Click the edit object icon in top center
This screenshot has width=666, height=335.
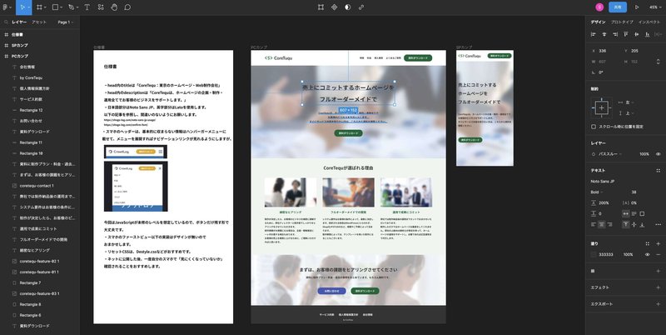point(321,7)
